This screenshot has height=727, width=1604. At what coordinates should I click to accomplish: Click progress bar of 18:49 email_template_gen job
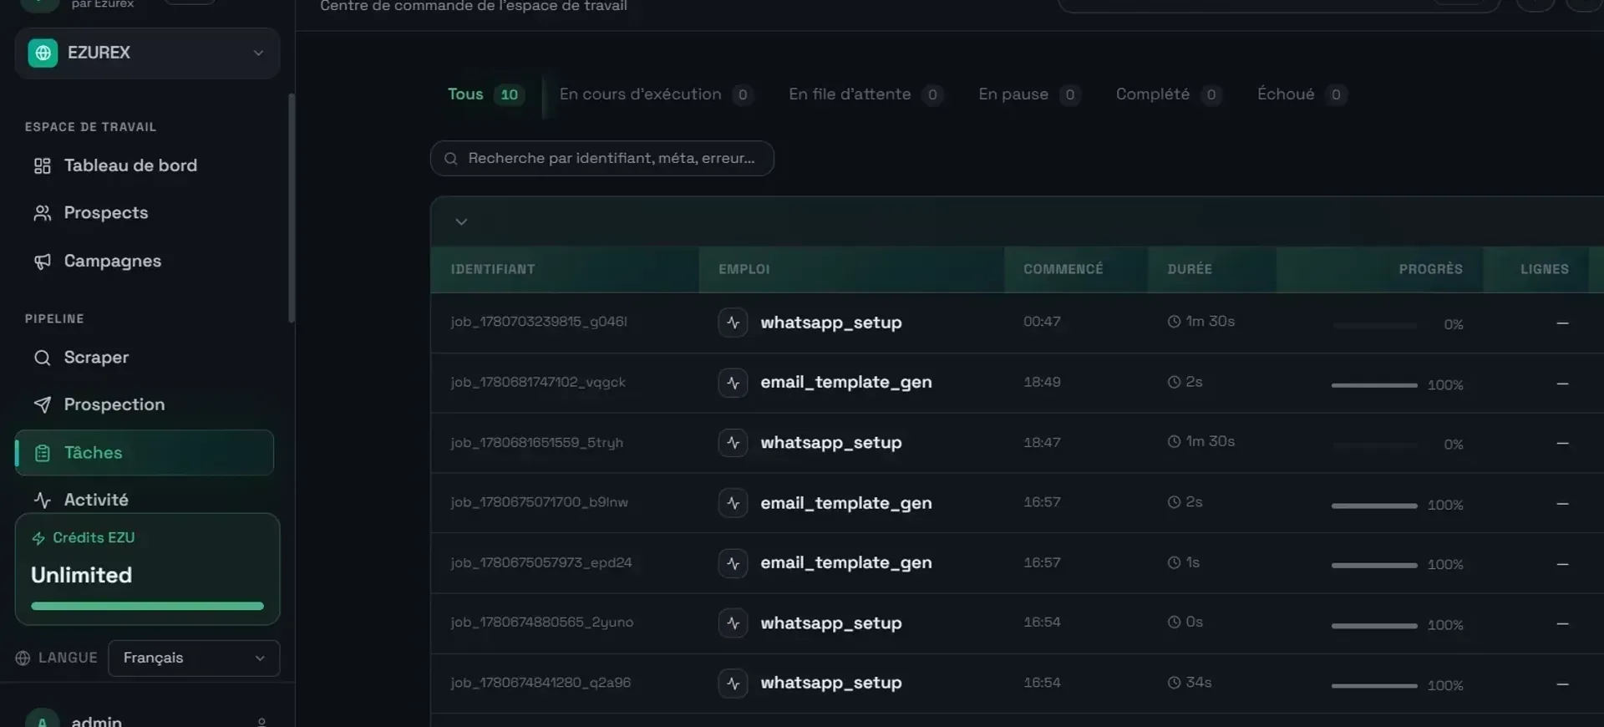(1374, 385)
